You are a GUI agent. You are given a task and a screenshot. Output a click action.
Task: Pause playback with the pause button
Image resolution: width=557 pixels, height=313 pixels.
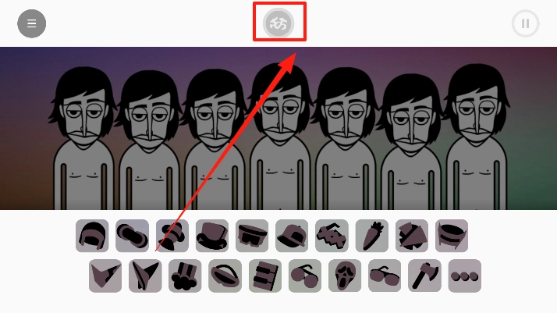pos(525,23)
